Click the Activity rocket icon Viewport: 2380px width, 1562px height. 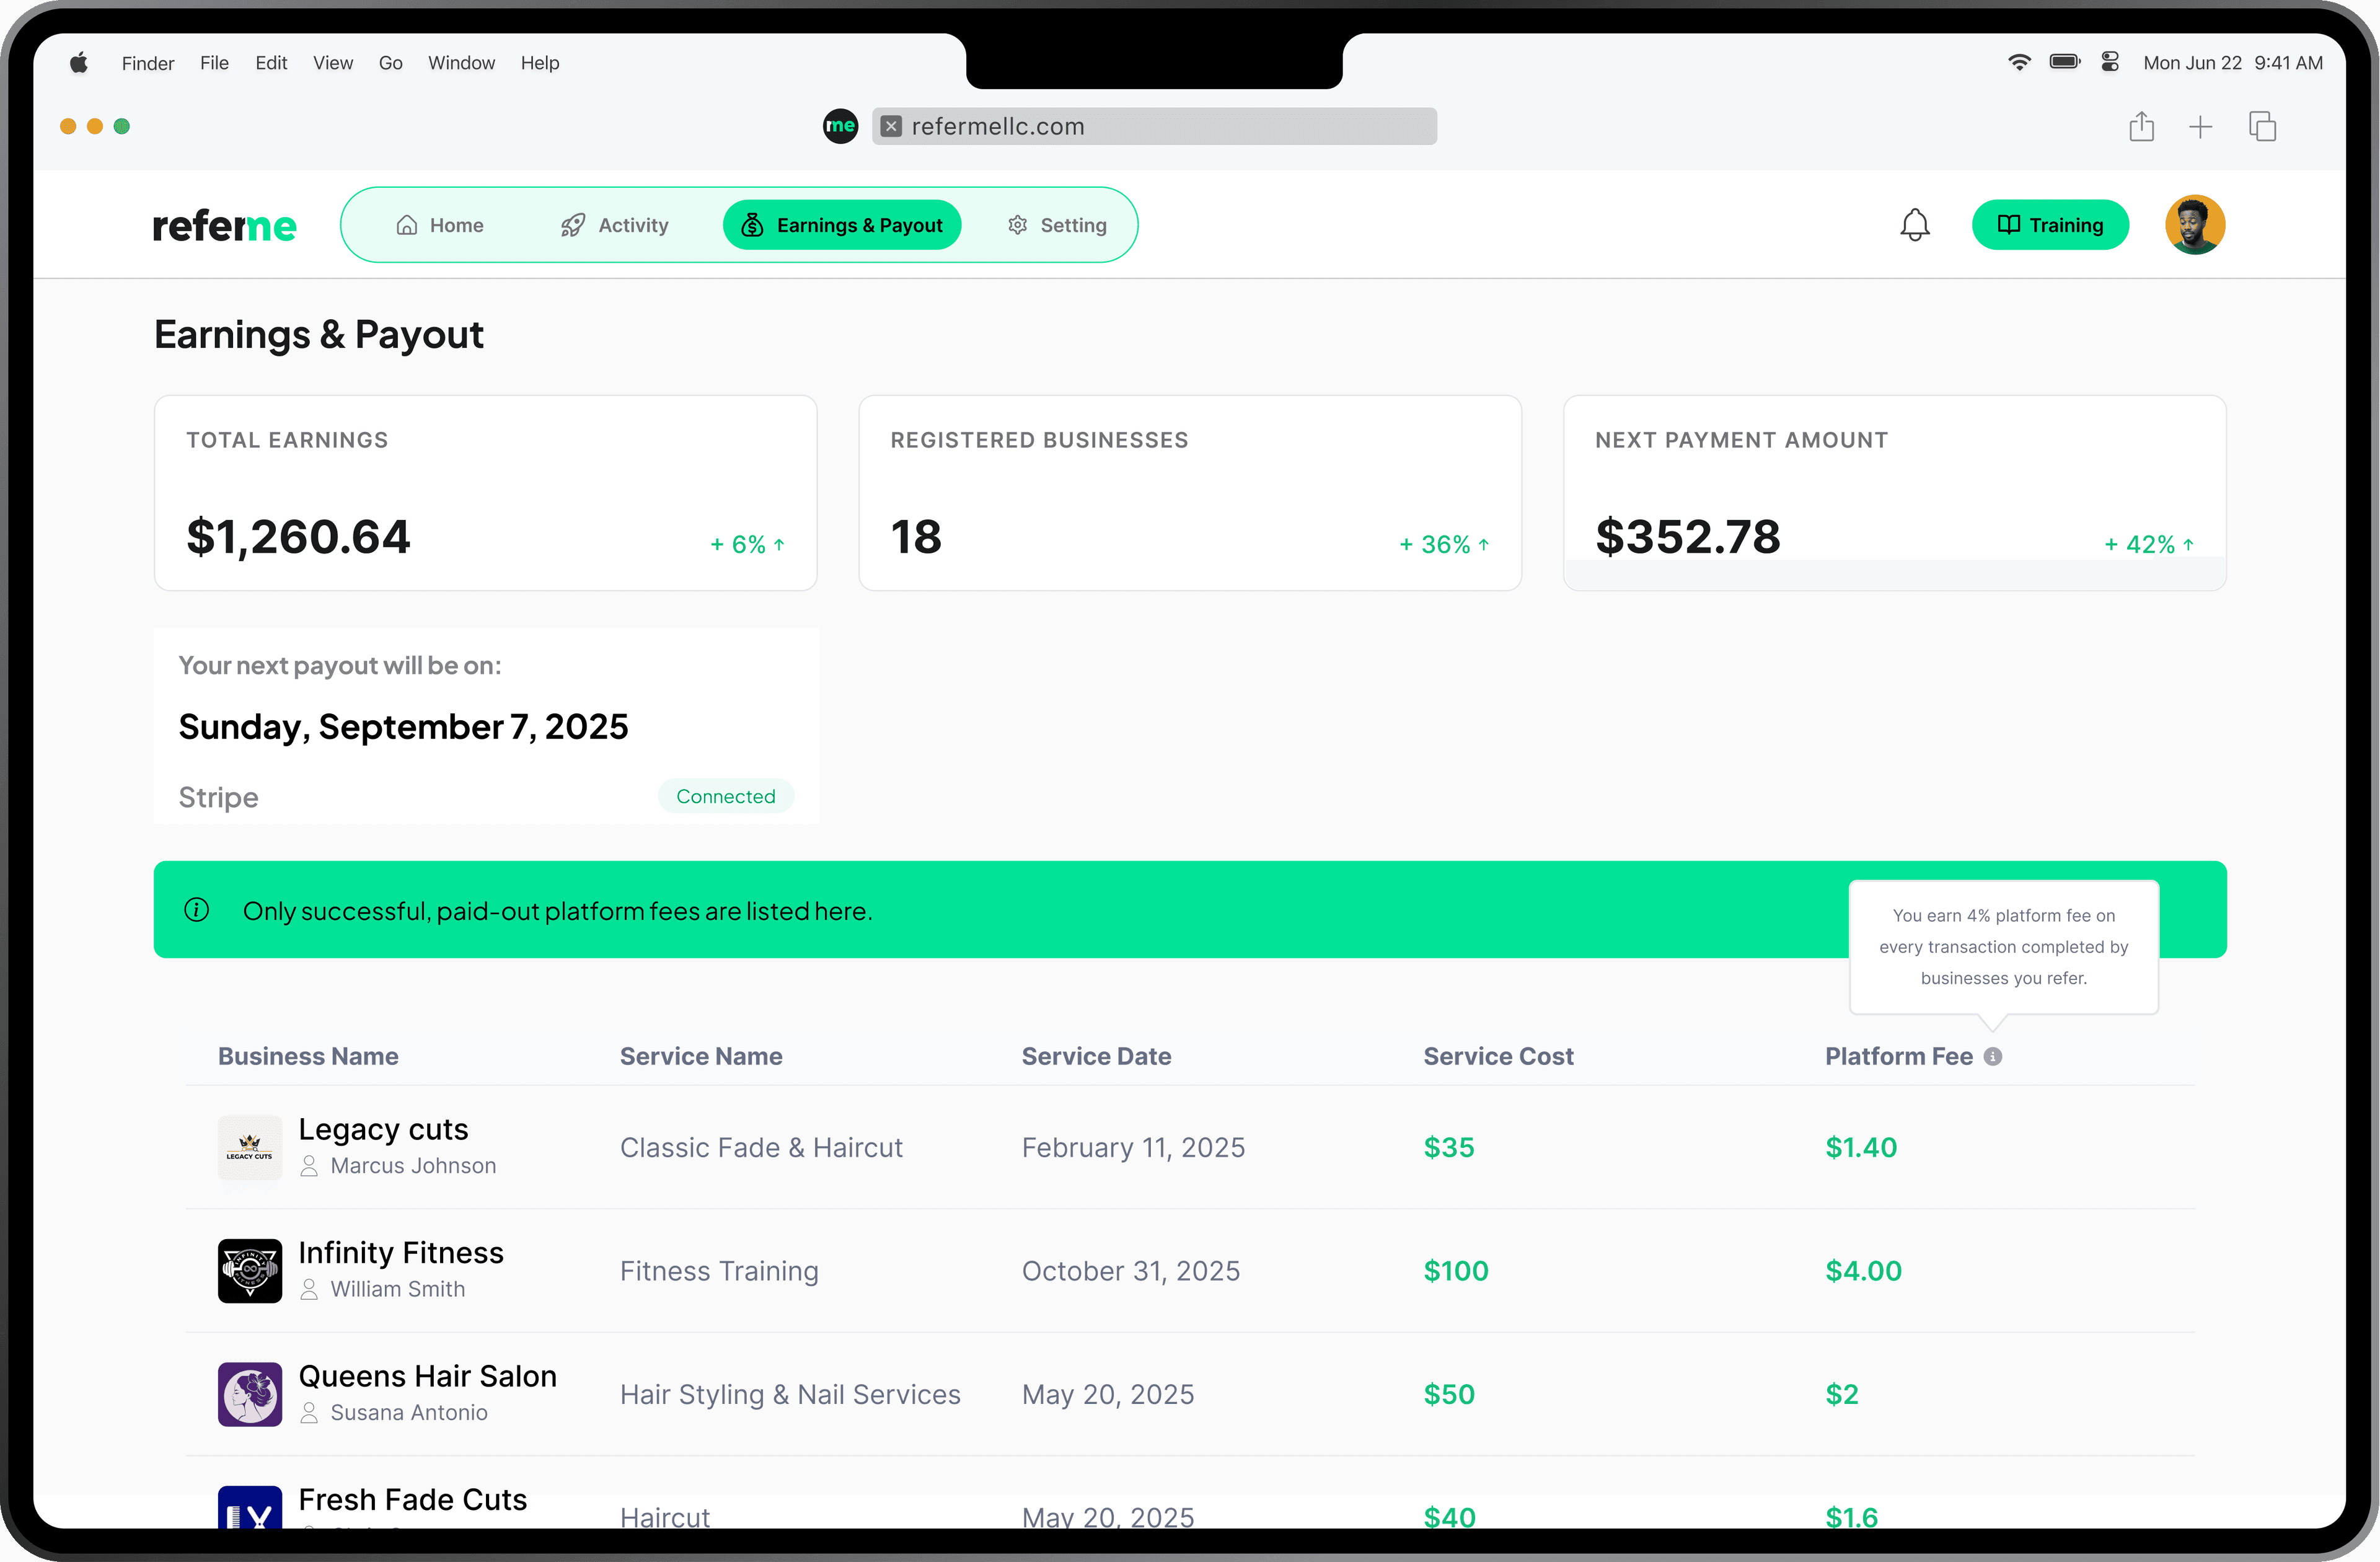pyautogui.click(x=573, y=224)
